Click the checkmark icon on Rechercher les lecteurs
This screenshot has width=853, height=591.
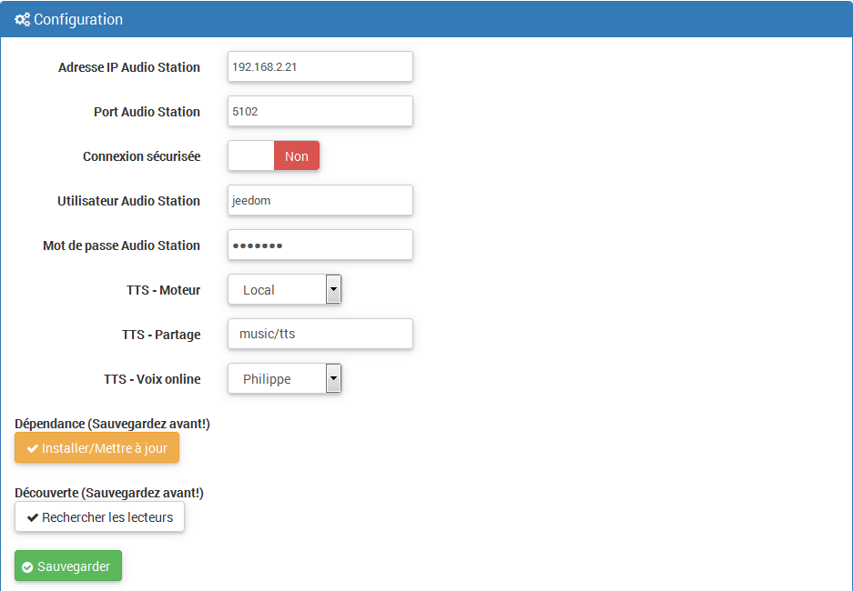[x=33, y=517]
